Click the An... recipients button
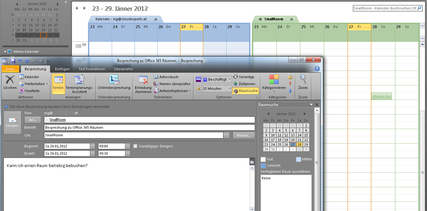 [x=33, y=120]
